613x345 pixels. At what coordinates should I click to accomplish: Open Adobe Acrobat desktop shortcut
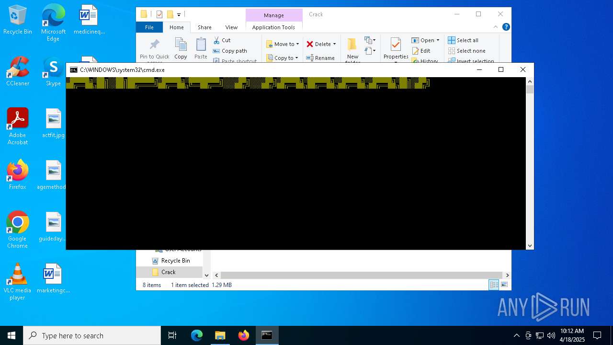[18, 126]
